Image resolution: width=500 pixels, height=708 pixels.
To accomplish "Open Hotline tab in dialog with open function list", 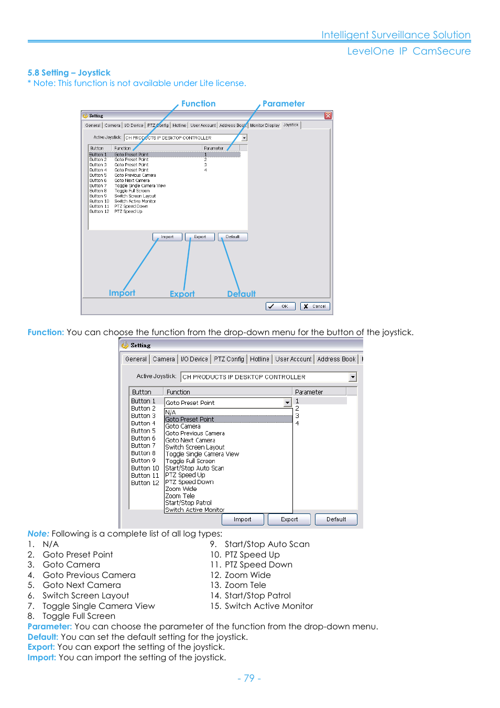I will [259, 359].
